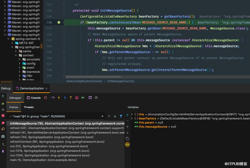This screenshot has width=250, height=168.
Task: Toggle Mute Breakpoints
Action: click(x=3, y=129)
